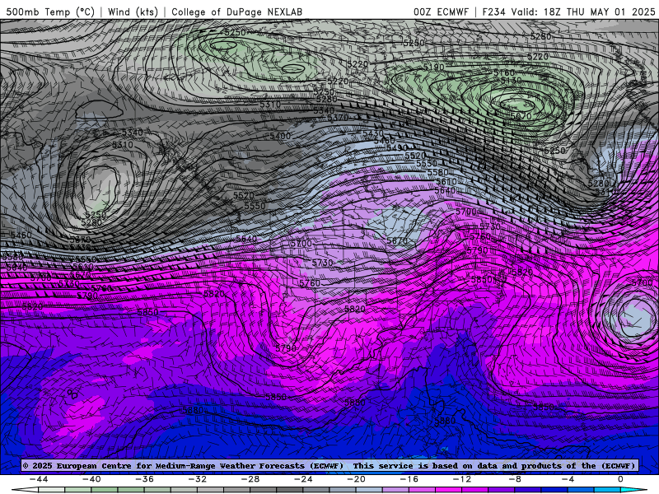Click the 5430 height contour label
This screenshot has width=659, height=494.
pyautogui.click(x=373, y=133)
